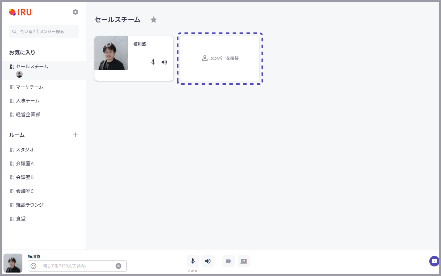Turn on the video camera button
441x276 pixels.
[229, 261]
